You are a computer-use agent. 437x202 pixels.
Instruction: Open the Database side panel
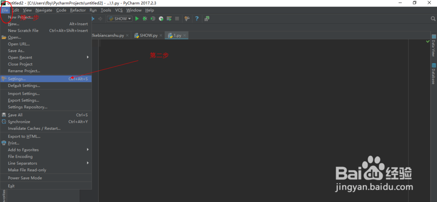434,74
